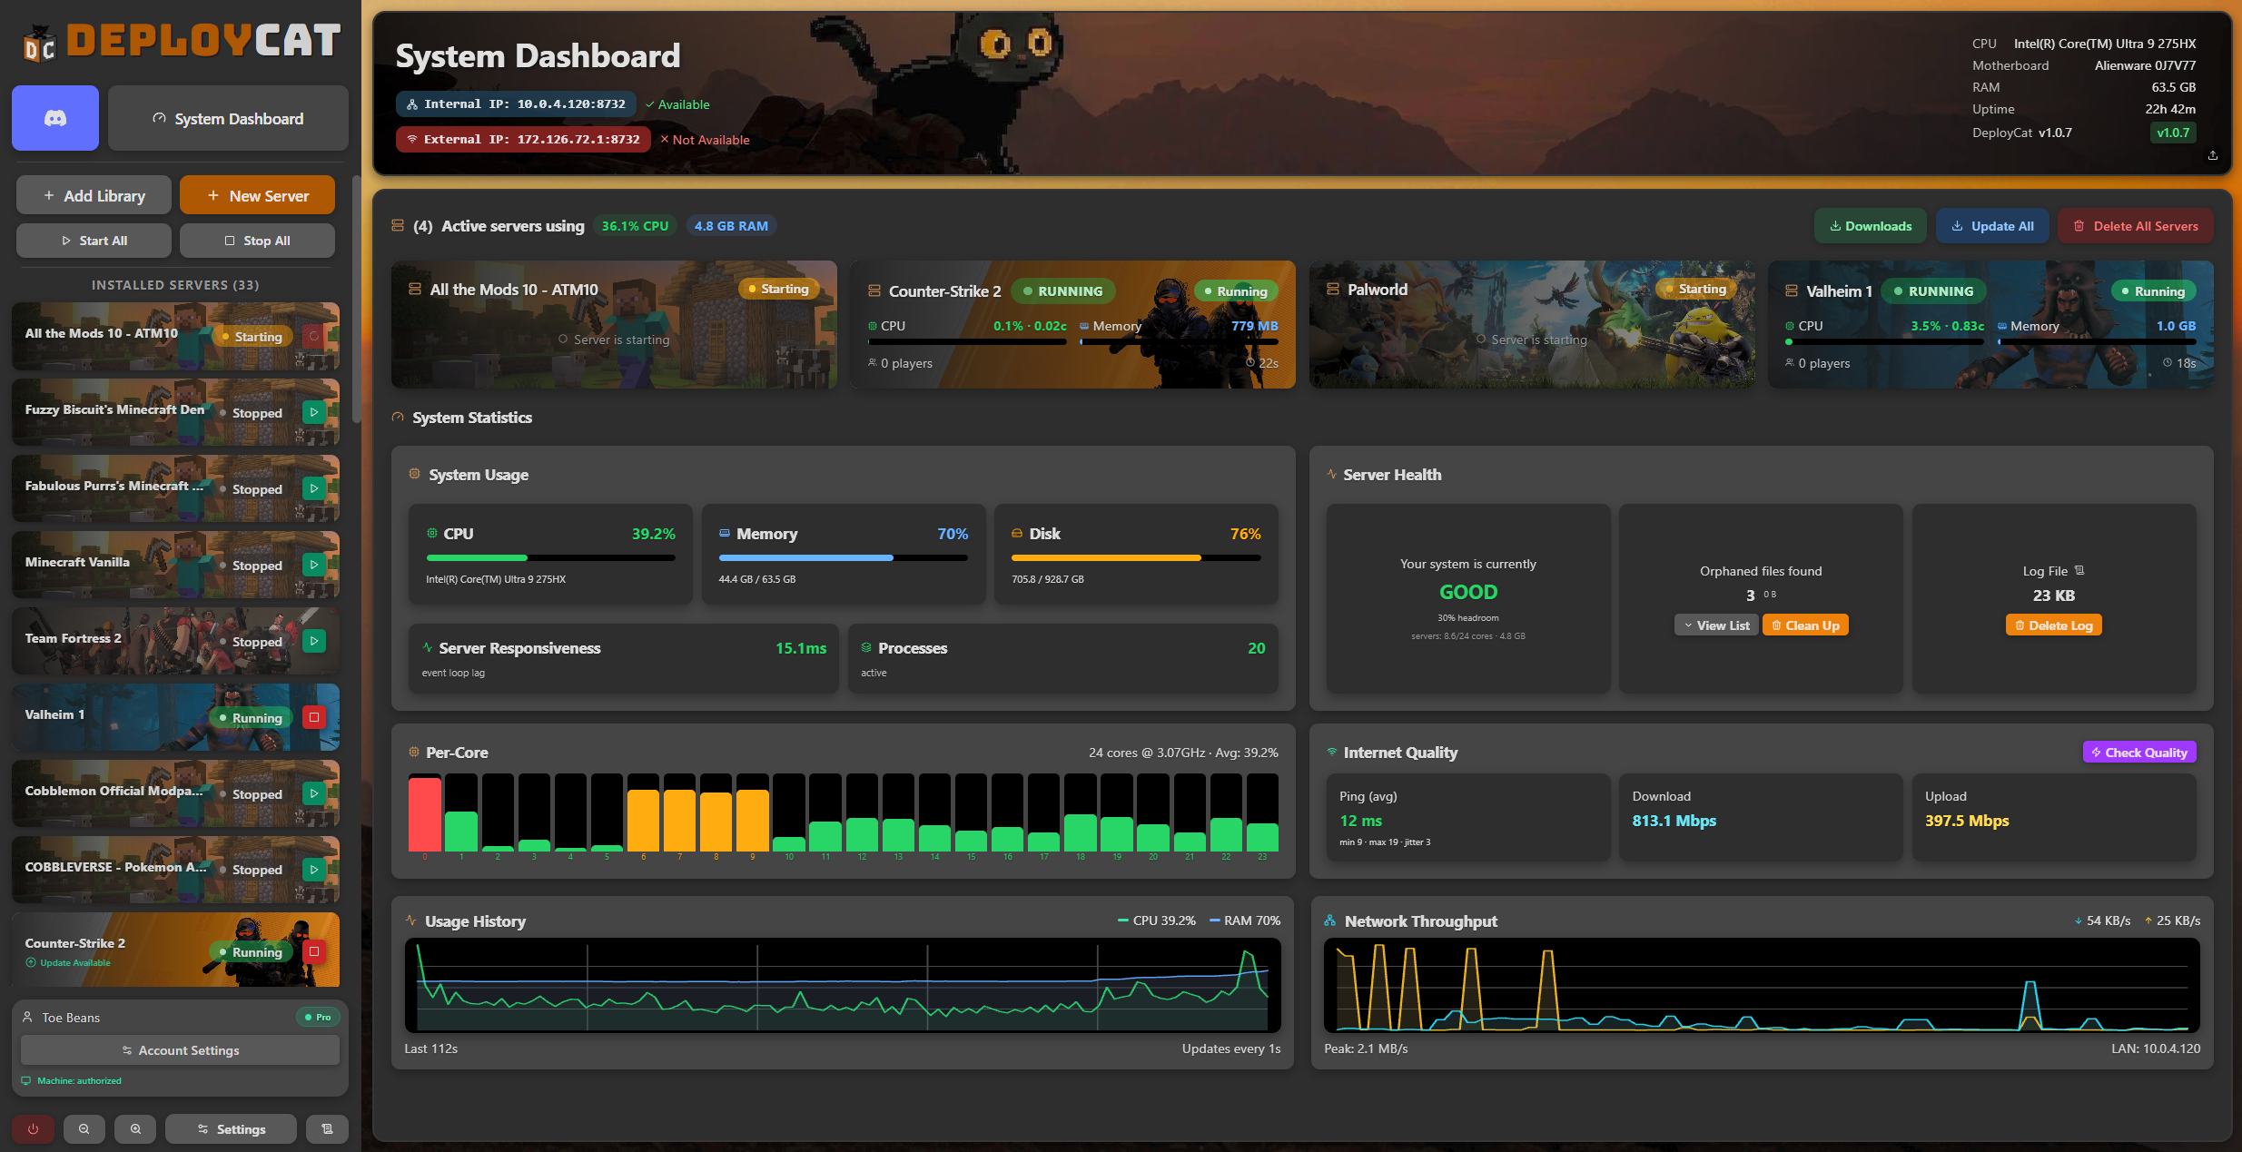Open the All the Mods 10 - ATM10 active card
The height and width of the screenshot is (1152, 2242).
click(x=614, y=324)
